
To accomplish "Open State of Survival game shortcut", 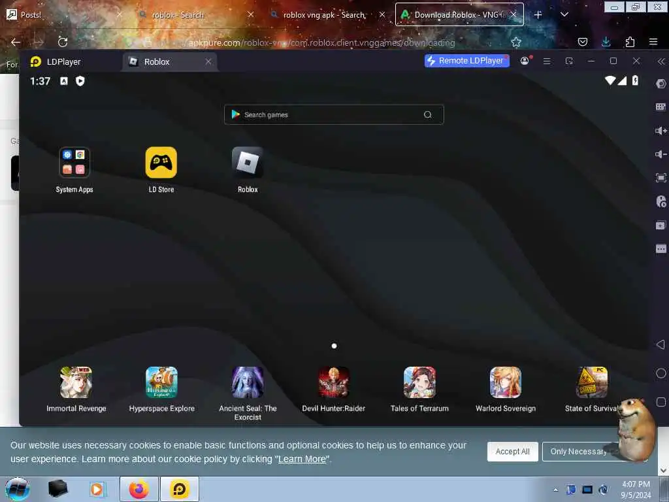I will [x=592, y=382].
